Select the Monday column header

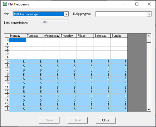coord(17,36)
